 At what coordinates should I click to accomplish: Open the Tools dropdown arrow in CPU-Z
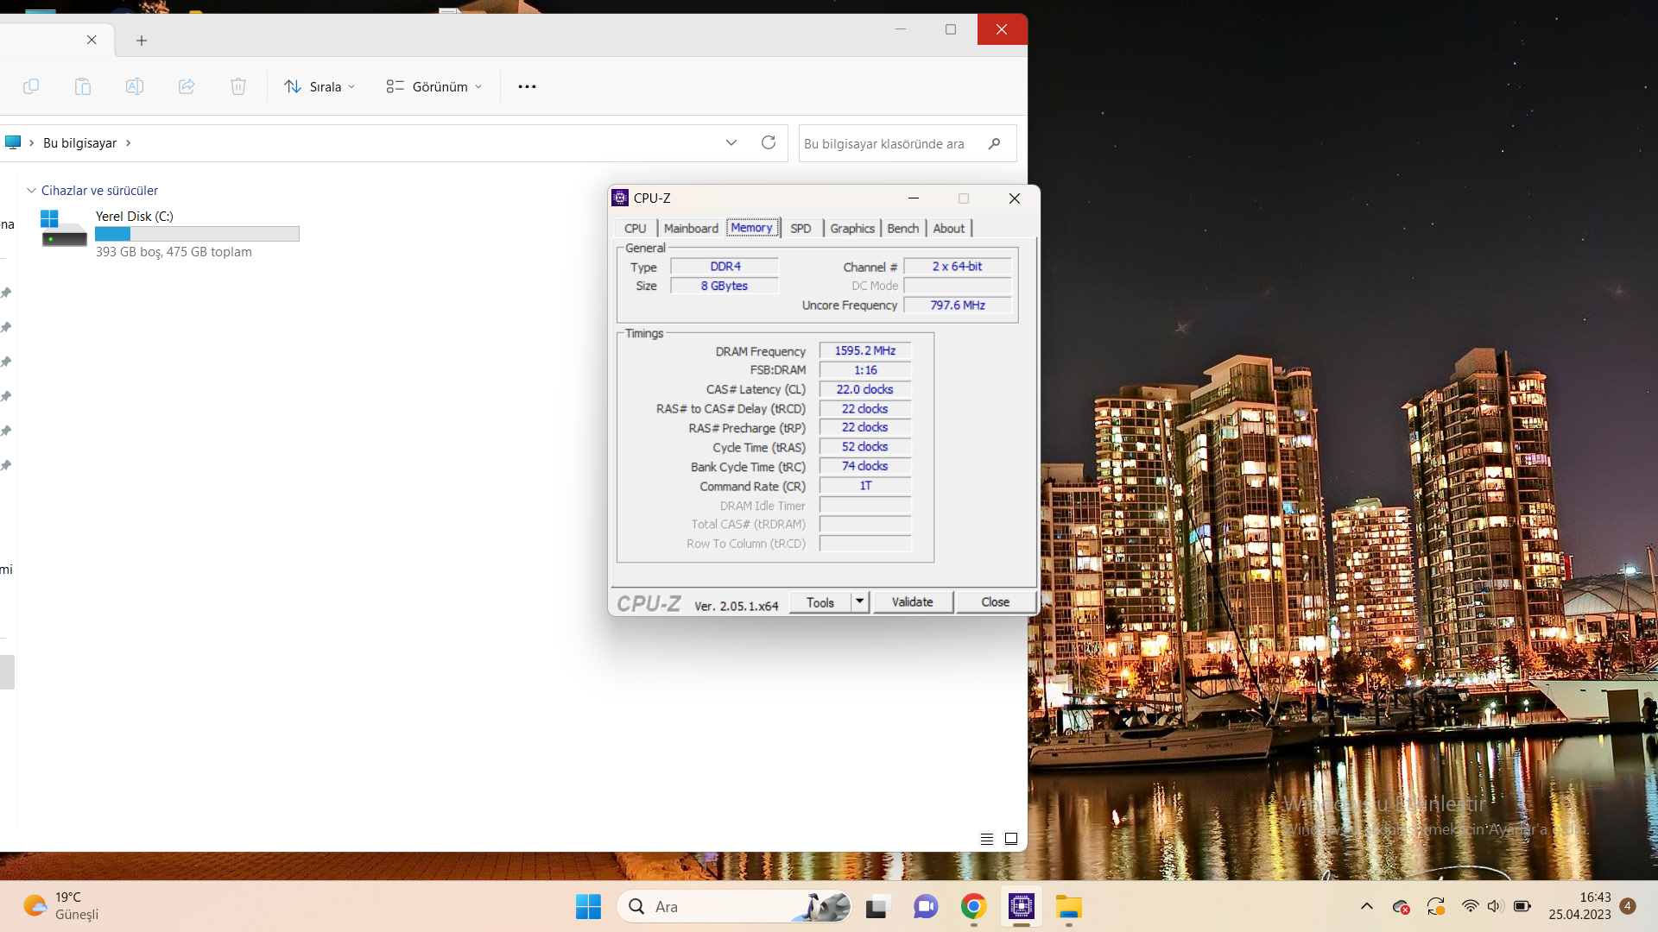coord(860,601)
